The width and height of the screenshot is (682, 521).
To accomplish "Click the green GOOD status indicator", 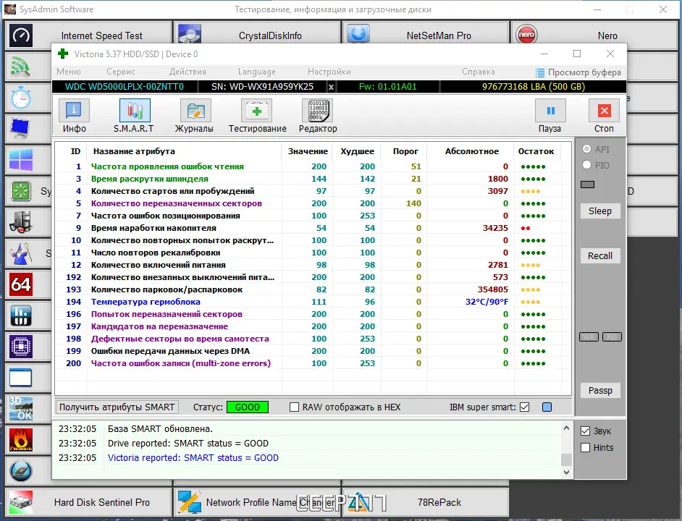I will pyautogui.click(x=248, y=407).
